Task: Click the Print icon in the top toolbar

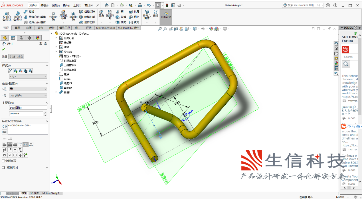Action: point(140,5)
